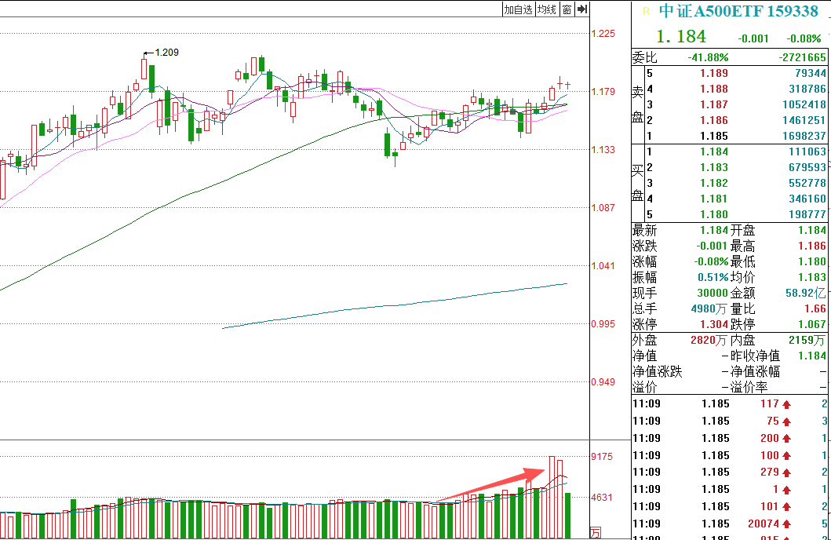Click the 委比 ratio row header
Image resolution: width=831 pixels, height=540 pixels.
tap(645, 57)
